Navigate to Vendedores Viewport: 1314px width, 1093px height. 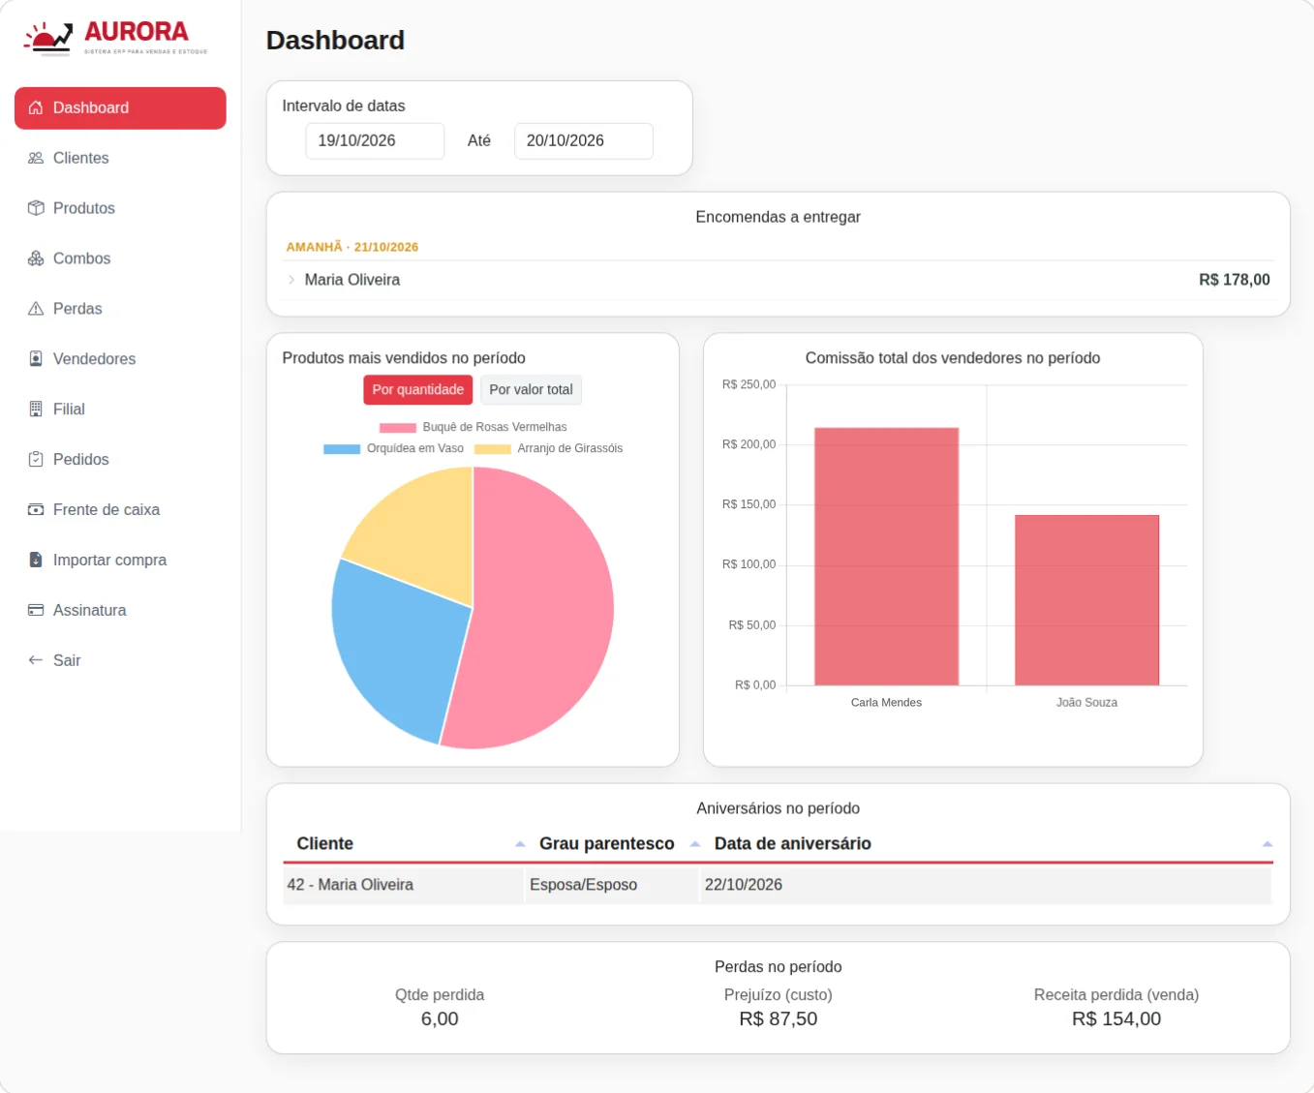coord(120,359)
